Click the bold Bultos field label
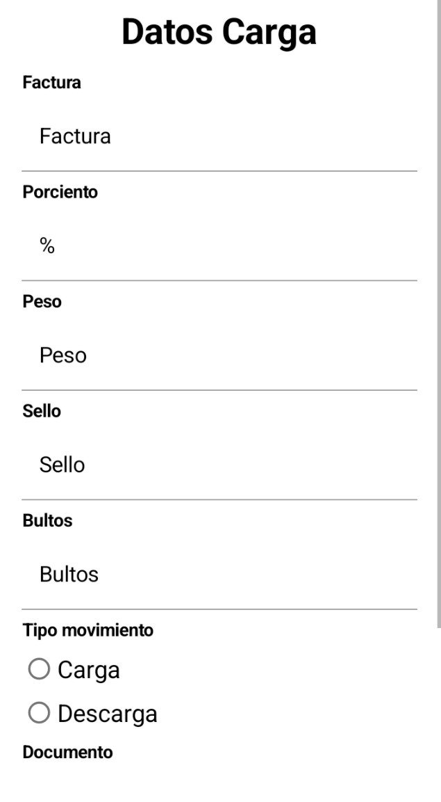 pos(47,521)
